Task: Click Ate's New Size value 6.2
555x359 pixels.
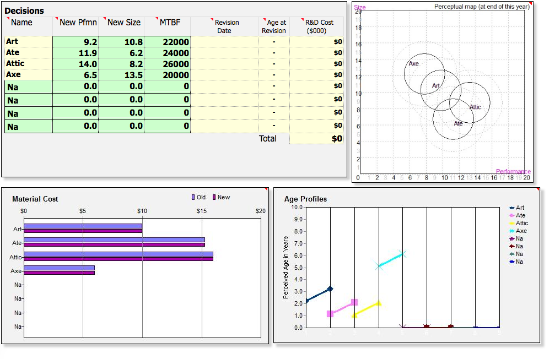Action: click(x=121, y=53)
